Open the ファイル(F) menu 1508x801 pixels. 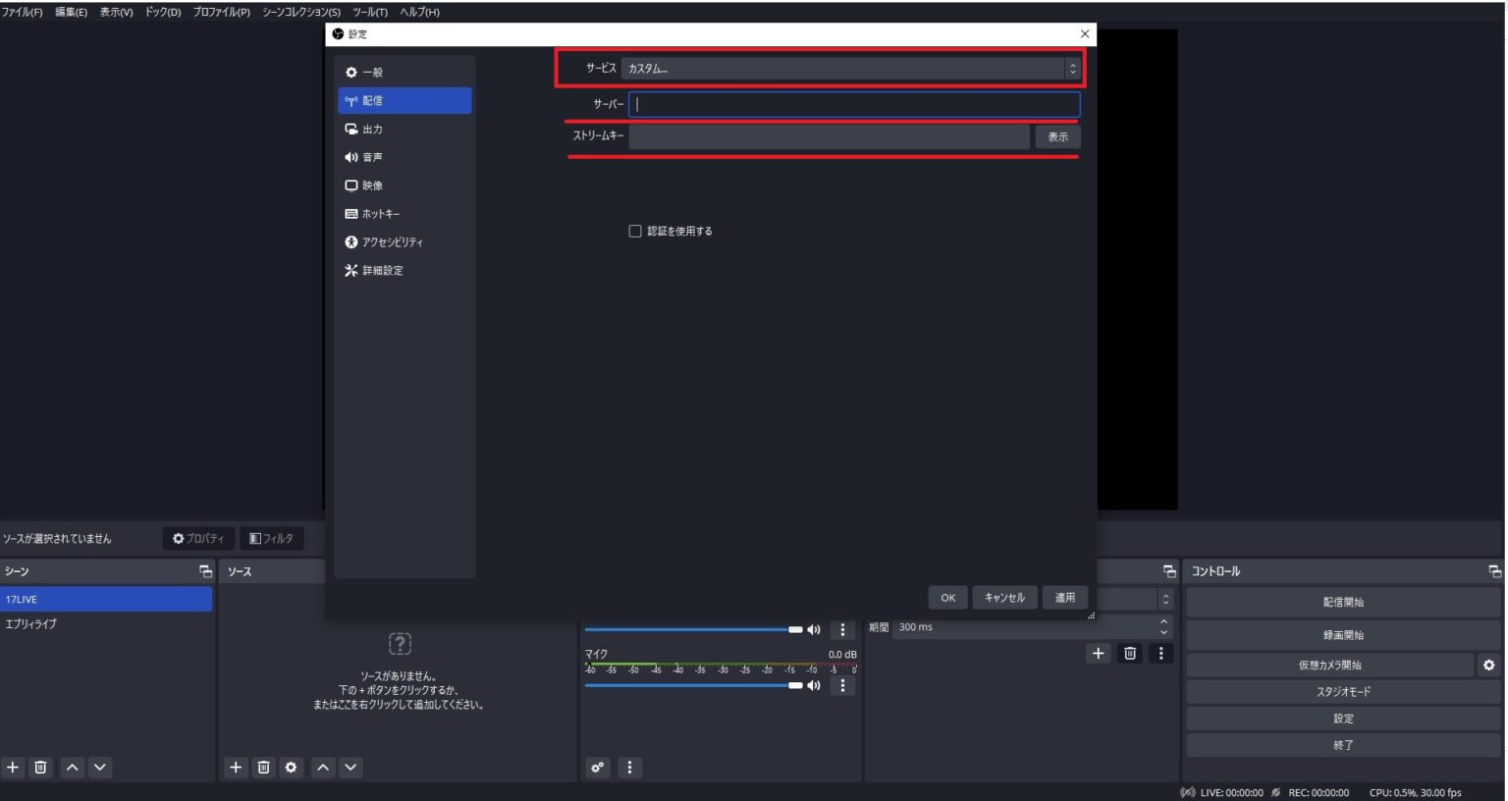(22, 12)
